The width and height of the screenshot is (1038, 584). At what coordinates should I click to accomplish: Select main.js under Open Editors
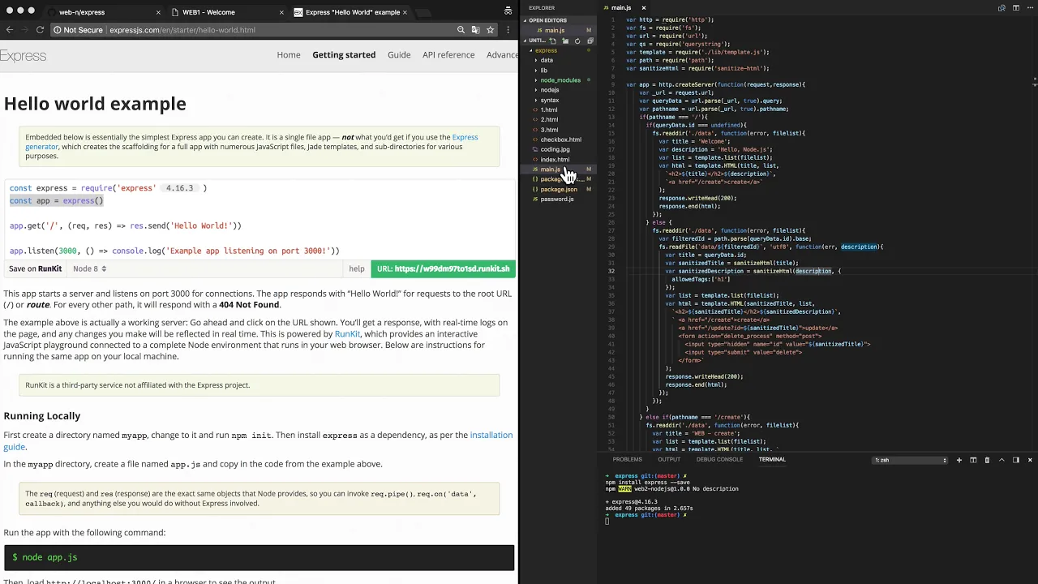[x=560, y=31]
